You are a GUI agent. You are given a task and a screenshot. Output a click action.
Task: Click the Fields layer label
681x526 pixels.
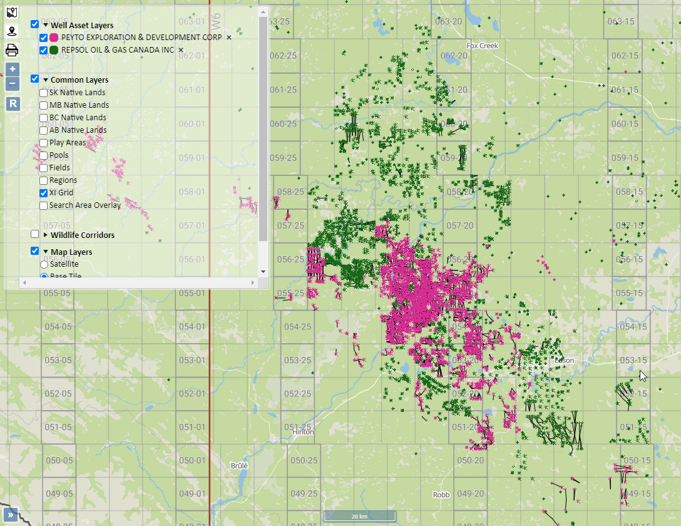point(59,168)
